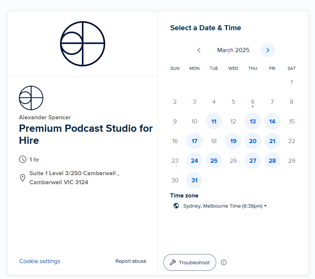
Task: Click unavailable date March 23
Action: pos(175,160)
